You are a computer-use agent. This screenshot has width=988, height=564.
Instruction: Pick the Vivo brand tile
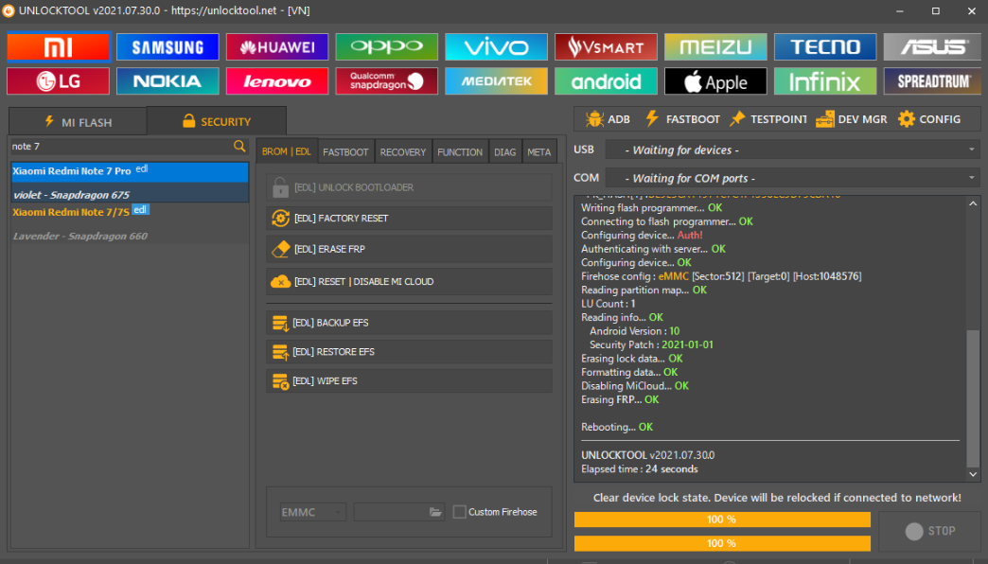point(497,46)
